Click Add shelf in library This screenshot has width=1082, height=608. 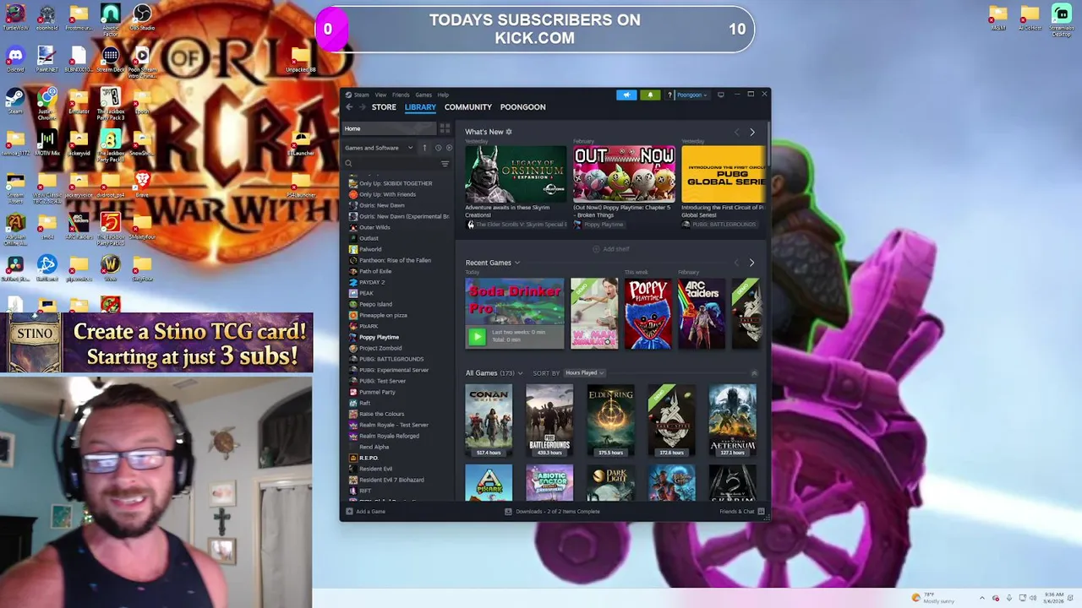click(x=611, y=249)
